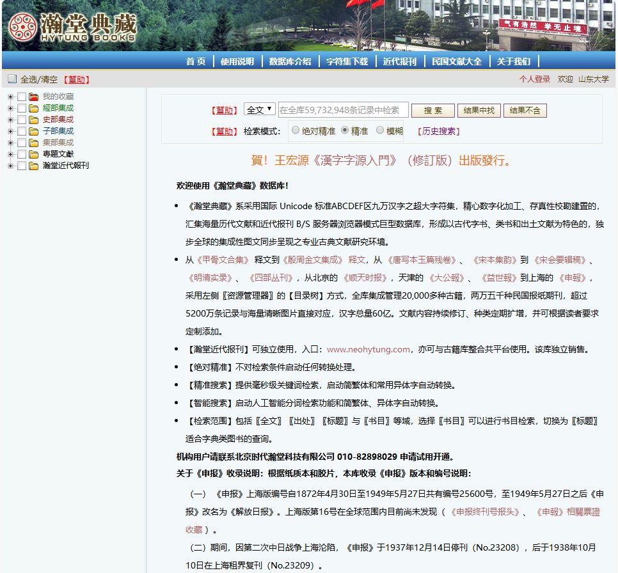Go to 首页 in the navigation bar

pos(196,61)
